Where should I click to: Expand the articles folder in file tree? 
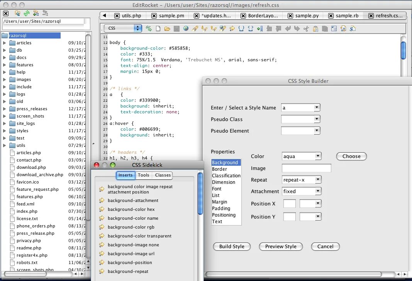(x=4, y=43)
